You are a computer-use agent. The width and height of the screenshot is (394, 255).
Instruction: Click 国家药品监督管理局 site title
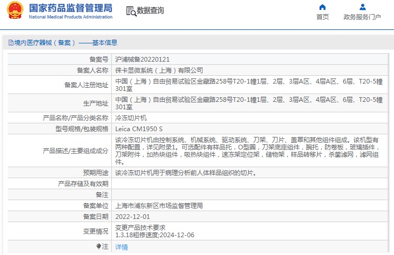click(x=71, y=8)
